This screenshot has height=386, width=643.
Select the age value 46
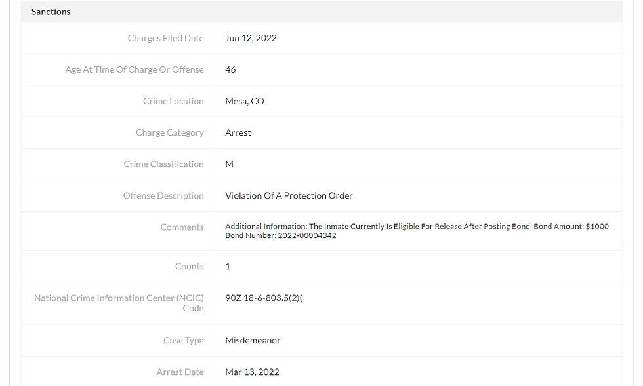point(230,69)
